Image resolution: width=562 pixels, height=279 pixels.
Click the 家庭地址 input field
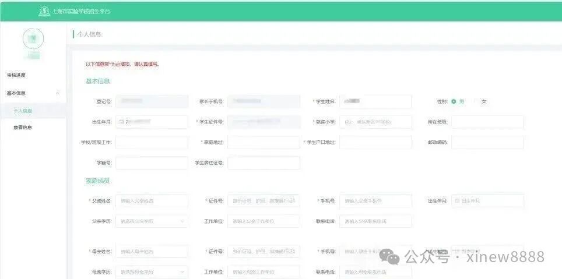coord(264,143)
